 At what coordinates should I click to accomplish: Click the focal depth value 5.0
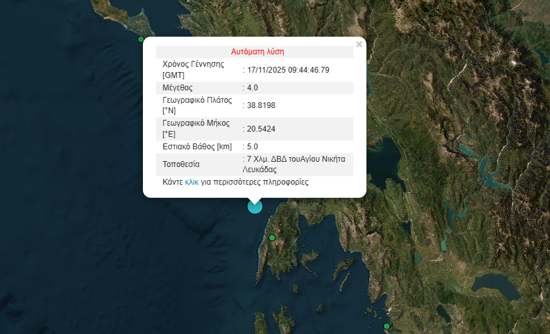click(x=252, y=147)
